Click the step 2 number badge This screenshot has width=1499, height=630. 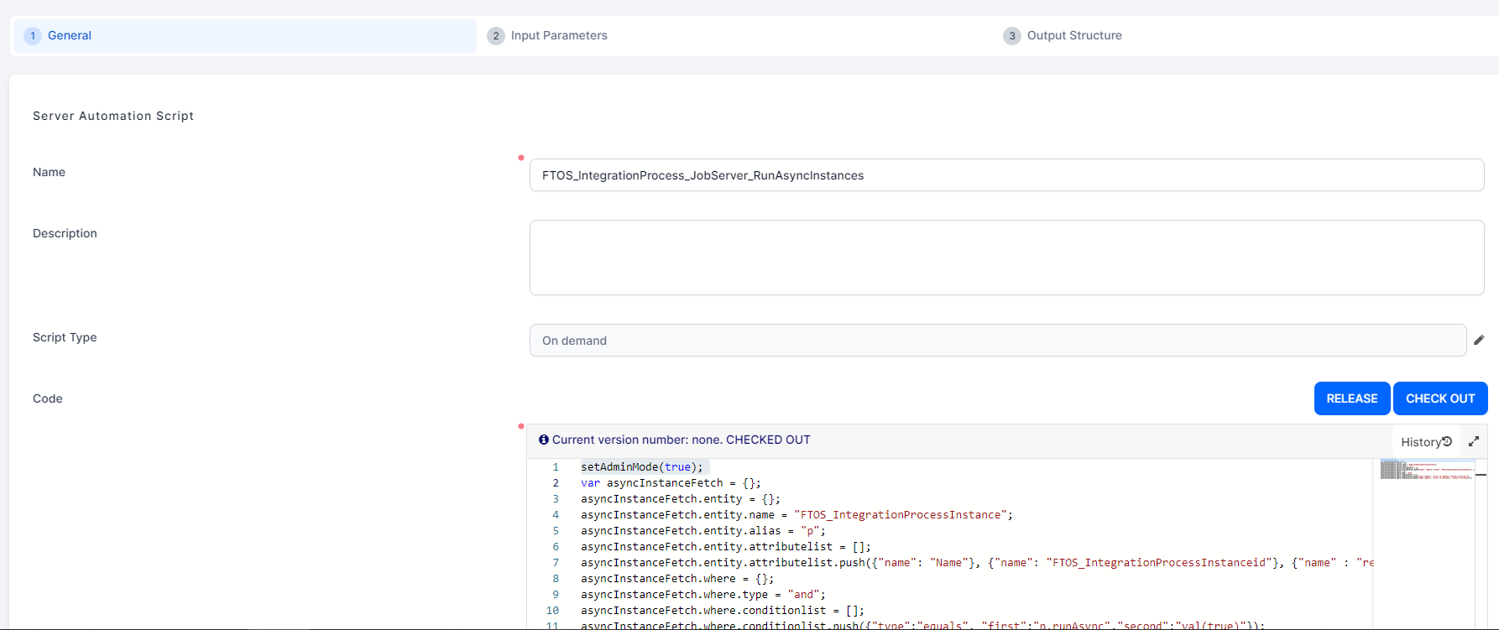[496, 36]
